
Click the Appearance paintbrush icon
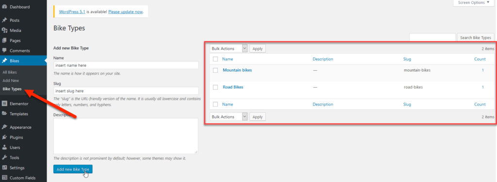click(x=4, y=127)
